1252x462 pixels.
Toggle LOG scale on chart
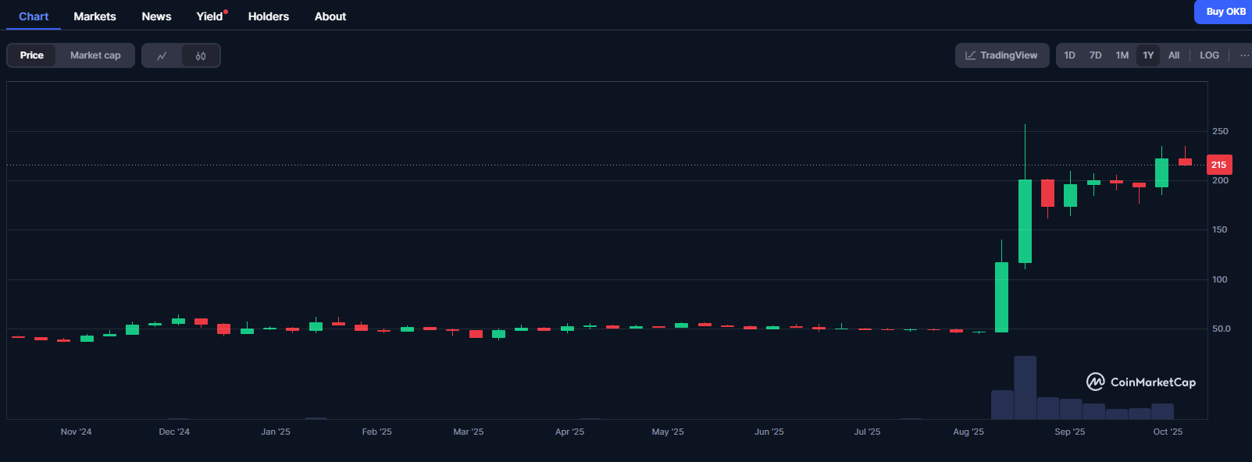[1209, 55]
